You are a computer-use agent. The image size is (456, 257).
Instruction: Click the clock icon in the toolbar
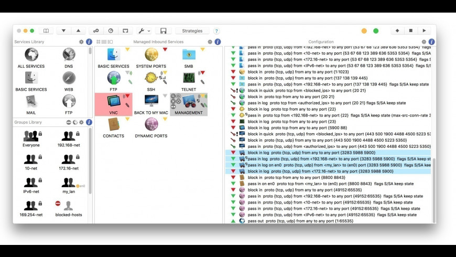coord(111,31)
